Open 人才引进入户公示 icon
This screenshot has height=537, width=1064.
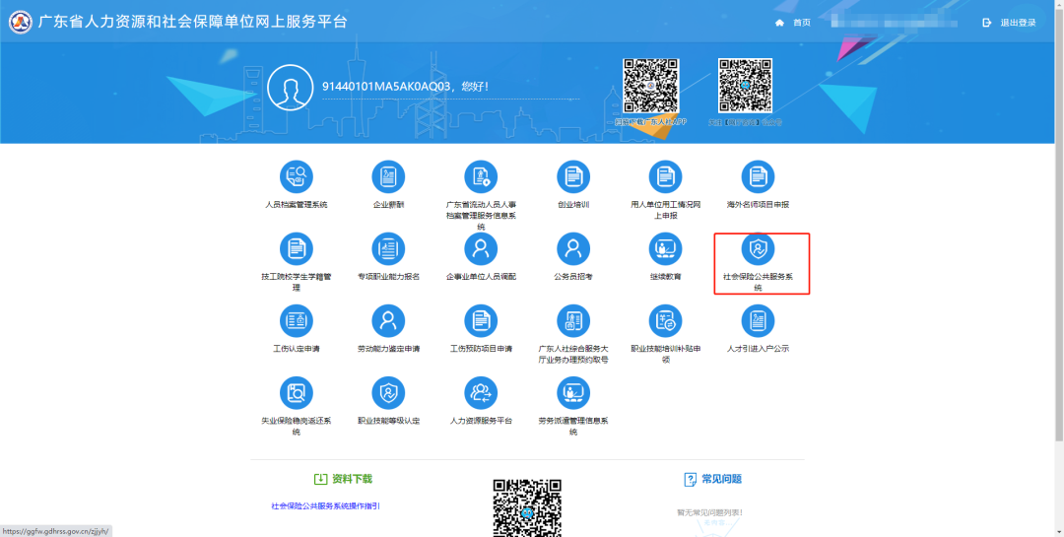758,321
